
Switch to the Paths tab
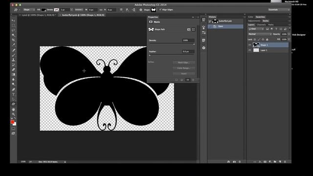coord(270,25)
